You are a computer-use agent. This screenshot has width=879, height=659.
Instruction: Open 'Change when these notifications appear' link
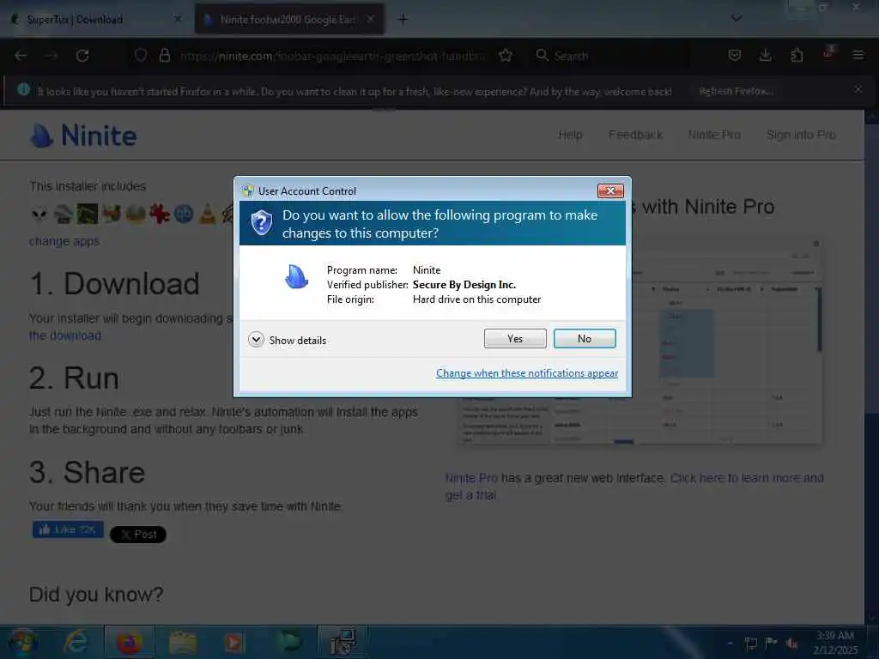point(527,373)
